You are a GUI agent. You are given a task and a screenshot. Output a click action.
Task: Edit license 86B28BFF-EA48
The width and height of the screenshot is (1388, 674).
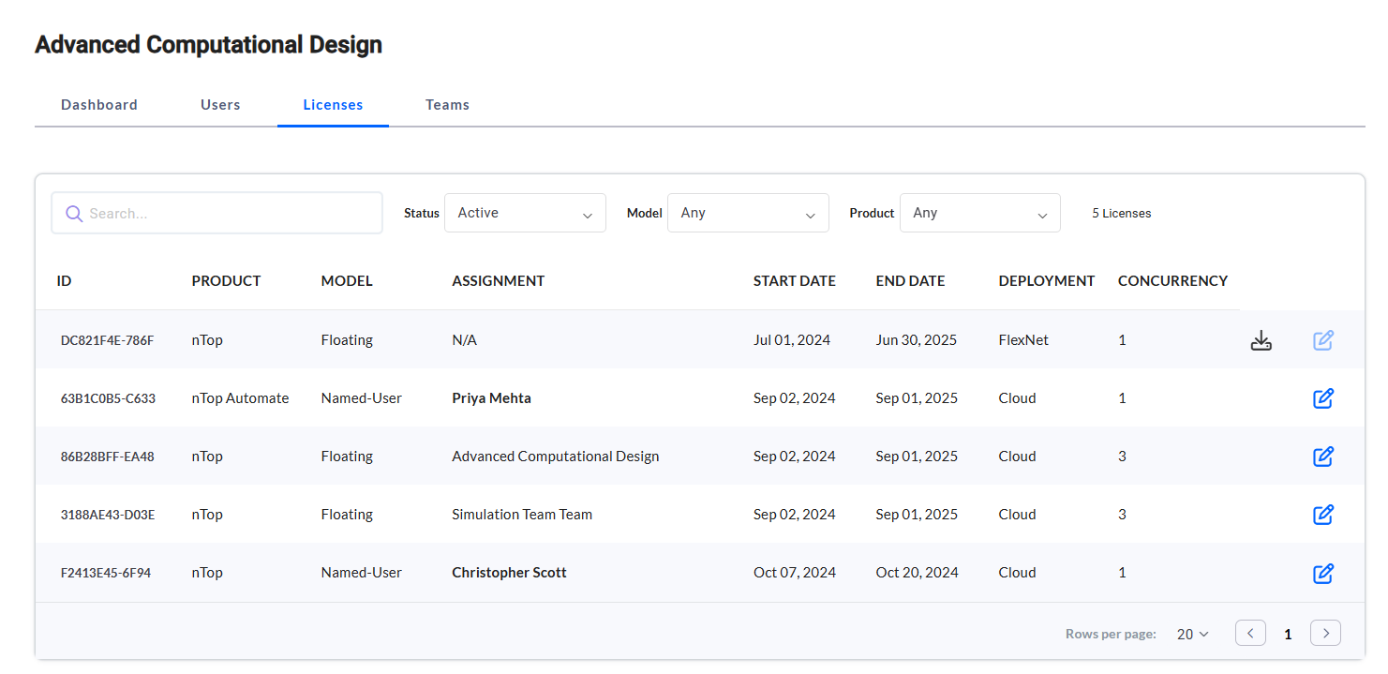[x=1323, y=457]
